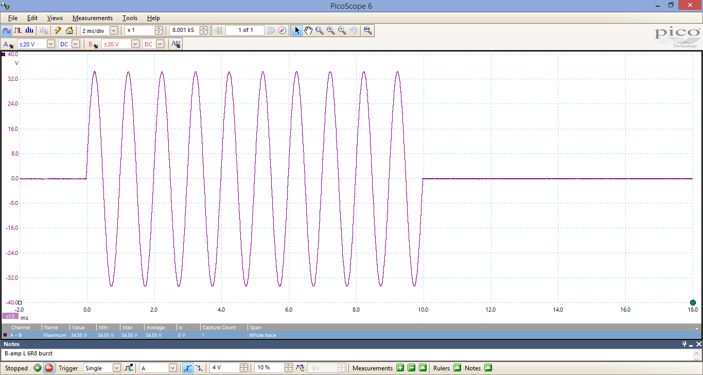Open the math channels button

point(176,44)
